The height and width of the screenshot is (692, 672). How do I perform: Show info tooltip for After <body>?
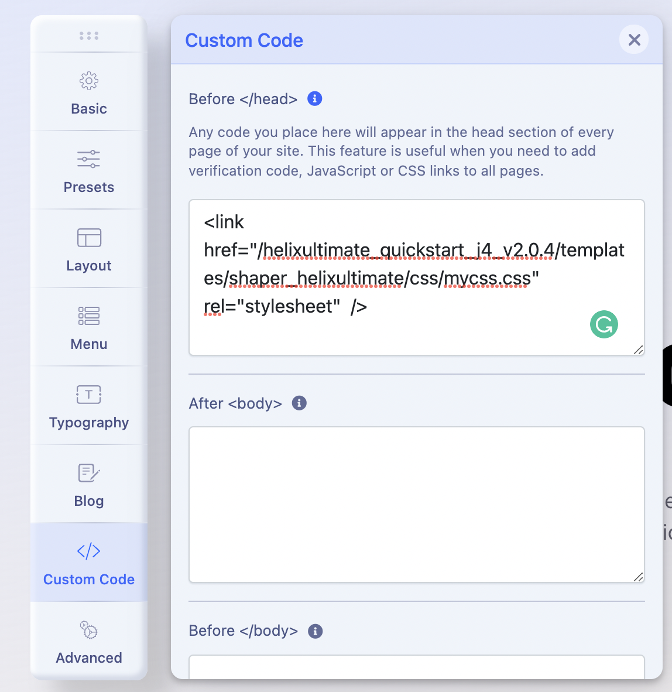tap(299, 403)
